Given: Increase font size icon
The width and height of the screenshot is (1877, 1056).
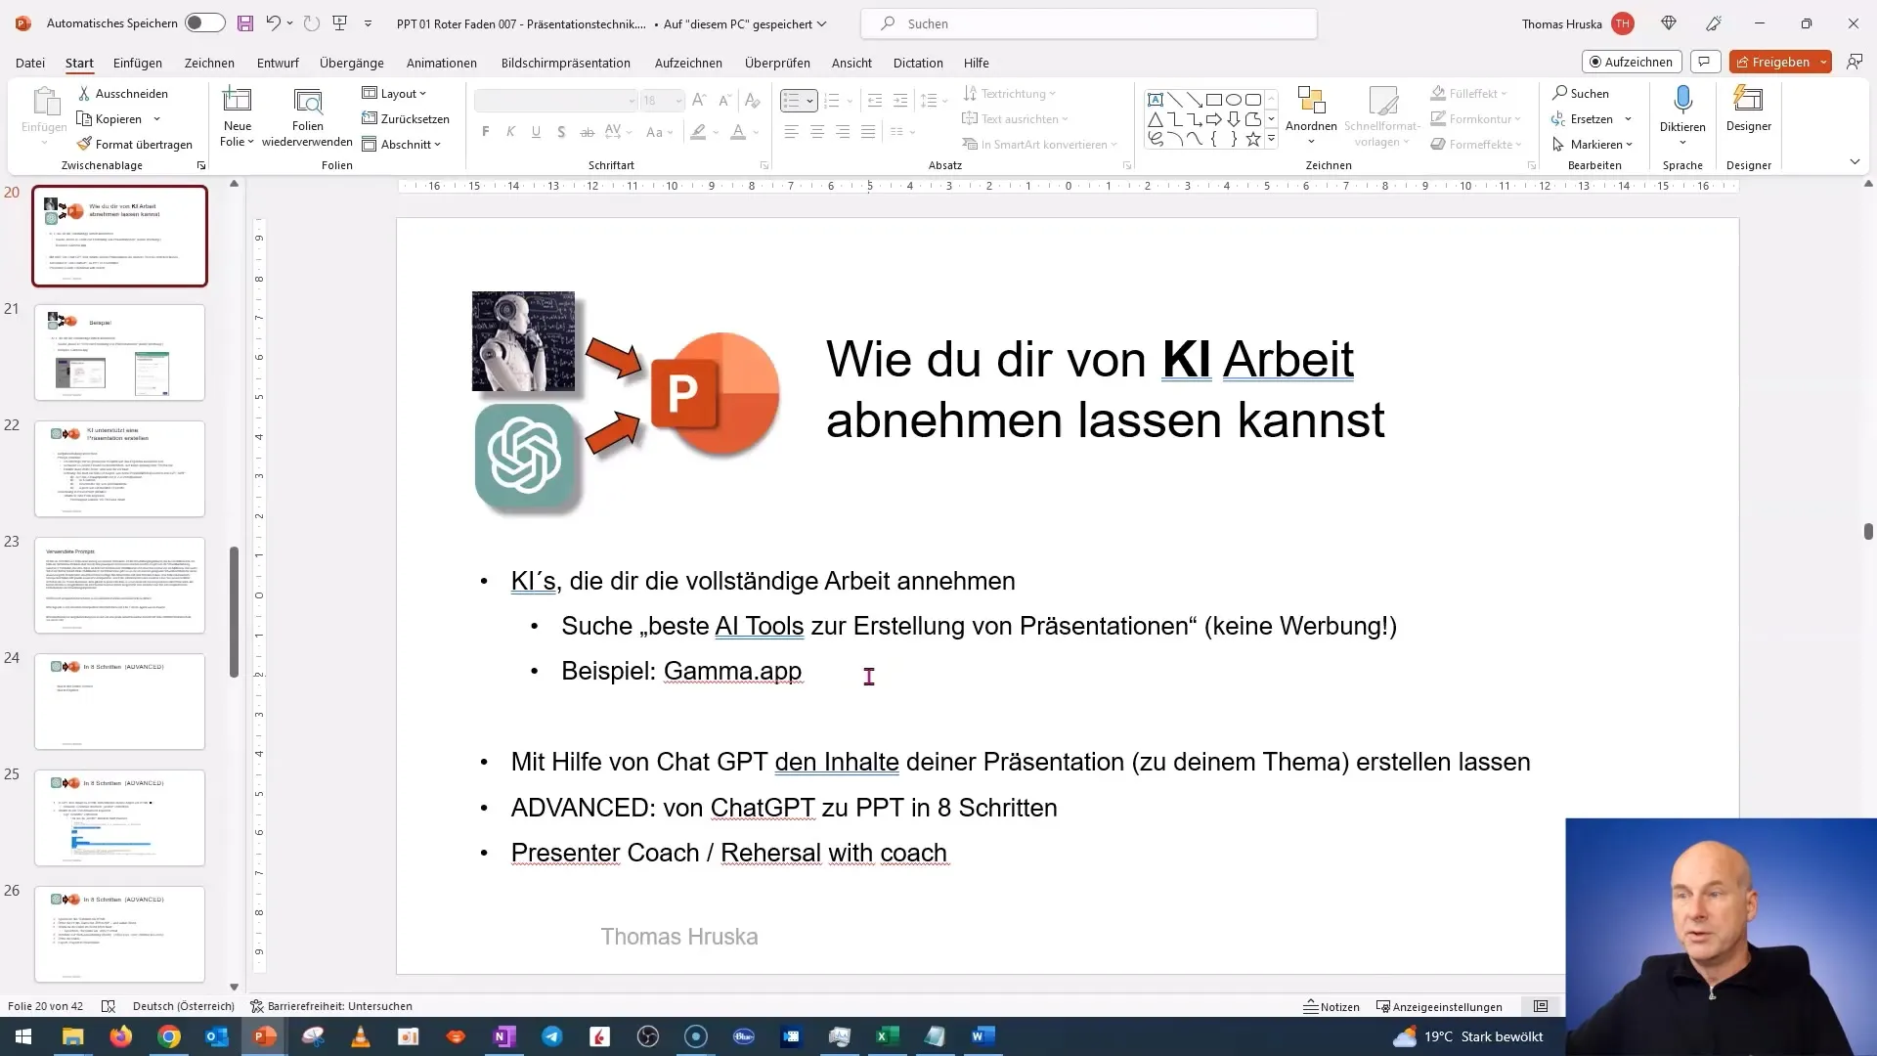Looking at the screenshot, I should [x=699, y=101].
